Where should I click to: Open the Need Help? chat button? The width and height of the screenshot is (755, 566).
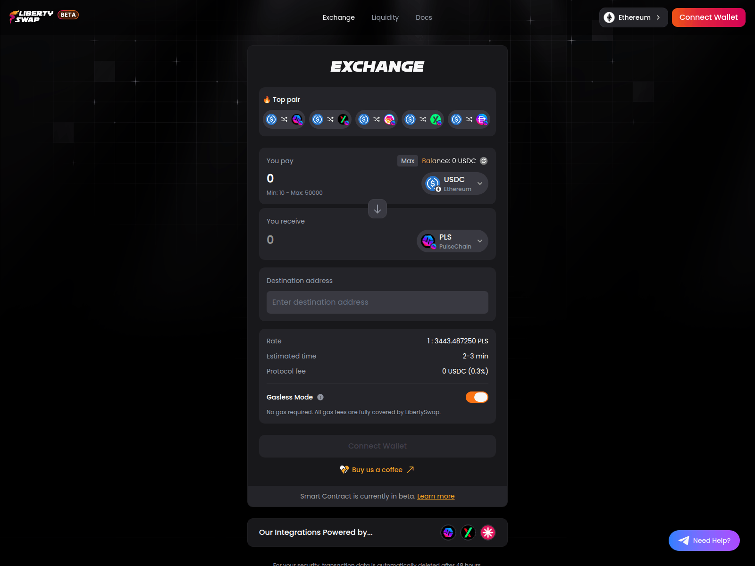(x=704, y=541)
